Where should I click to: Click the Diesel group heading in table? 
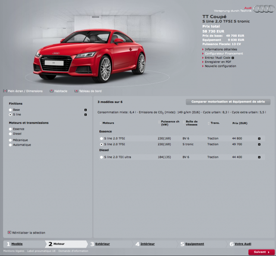click(104, 150)
